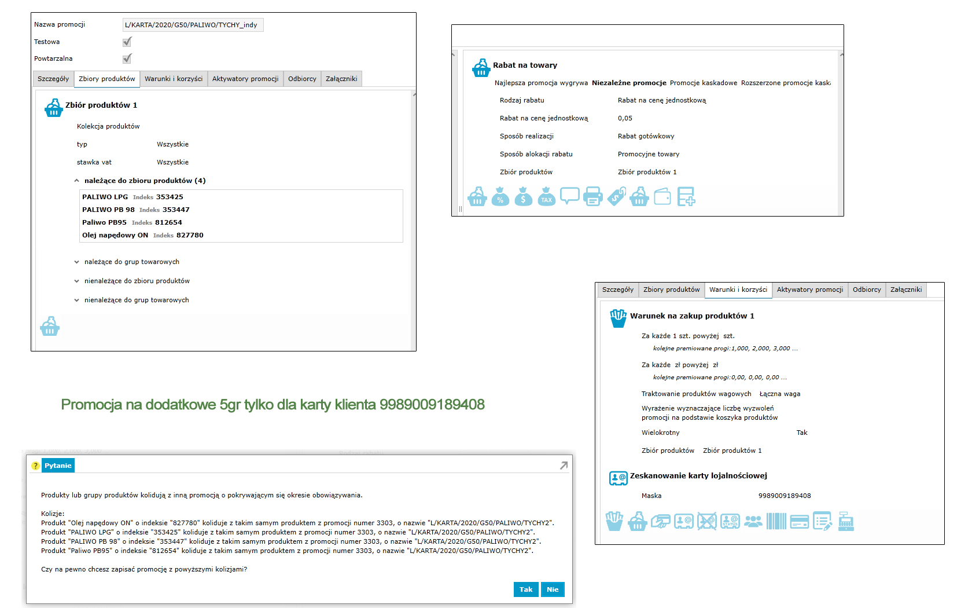
Task: Click the Rabat gotówkowy value
Action: [646, 136]
